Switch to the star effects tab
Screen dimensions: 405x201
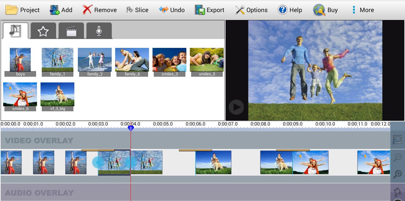pyautogui.click(x=43, y=31)
